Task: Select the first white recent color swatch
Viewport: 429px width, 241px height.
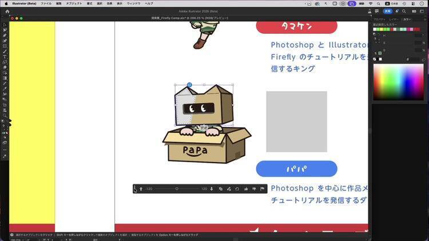Action: (x=375, y=29)
